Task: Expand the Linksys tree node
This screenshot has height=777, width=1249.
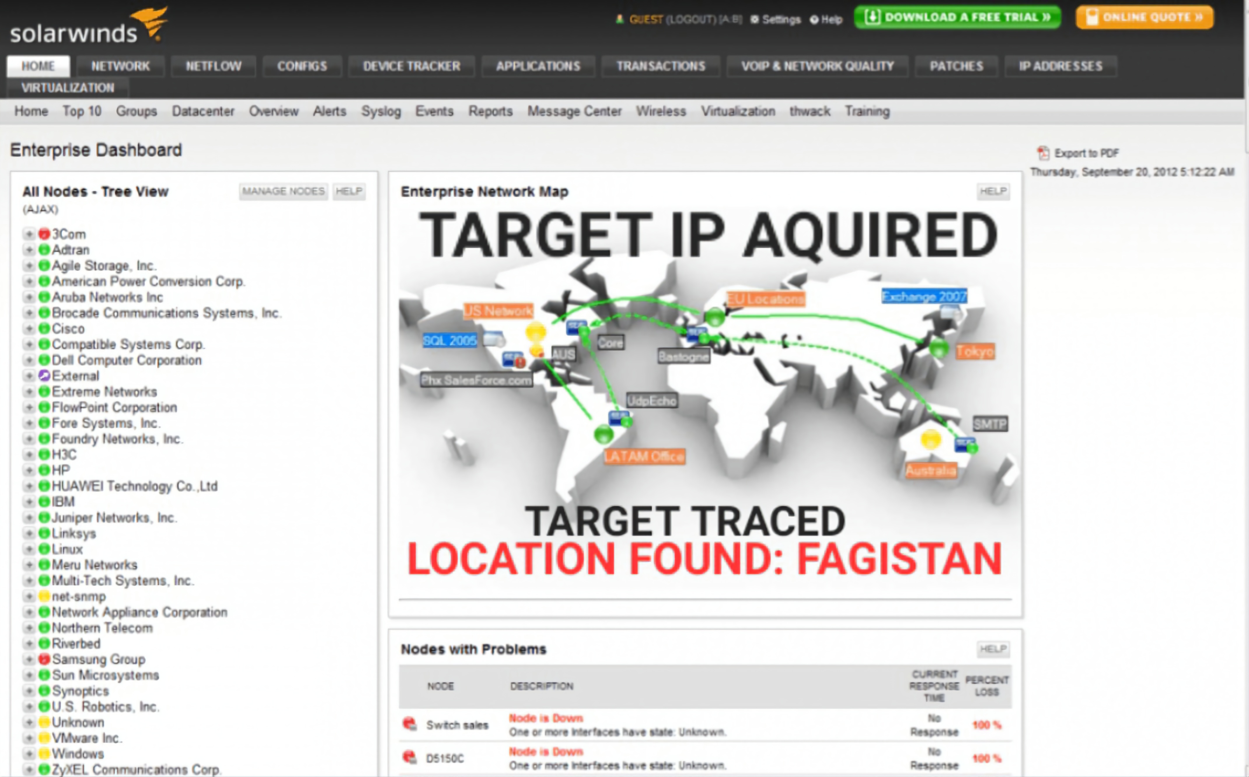Action: point(29,533)
